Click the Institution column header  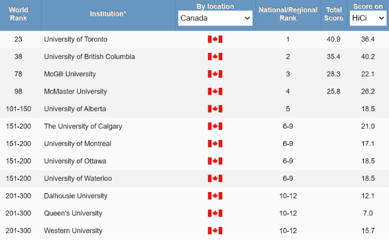[109, 14]
